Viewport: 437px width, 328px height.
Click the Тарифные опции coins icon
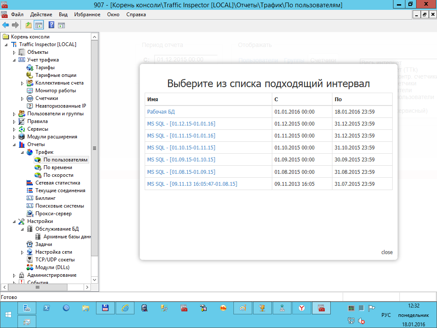click(x=30, y=75)
